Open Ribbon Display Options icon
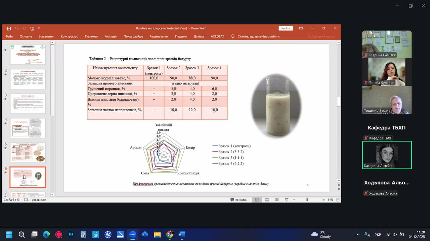This screenshot has width=430, height=241. (301, 28)
